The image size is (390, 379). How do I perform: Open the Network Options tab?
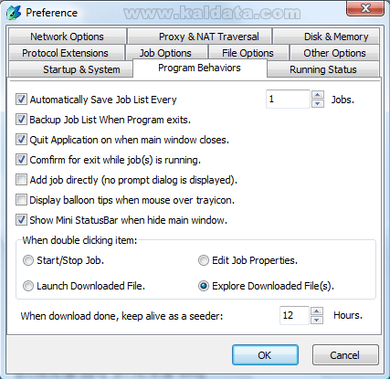click(68, 37)
